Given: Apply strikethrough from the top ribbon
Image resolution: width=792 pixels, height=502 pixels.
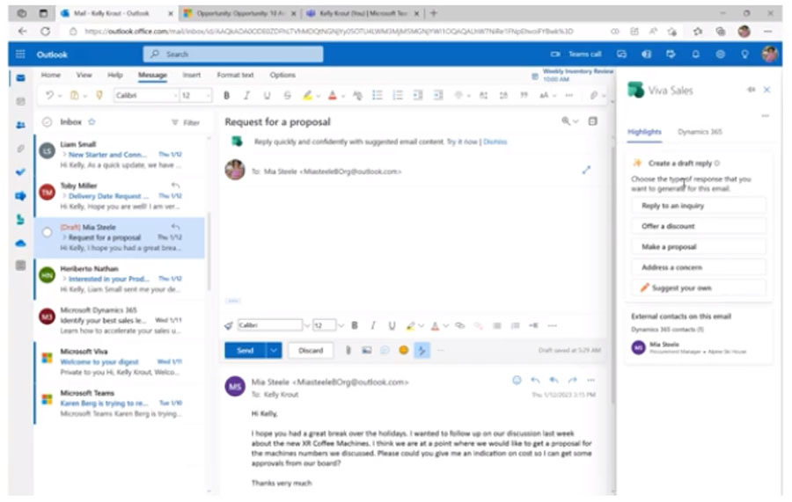Looking at the screenshot, I should tap(287, 95).
